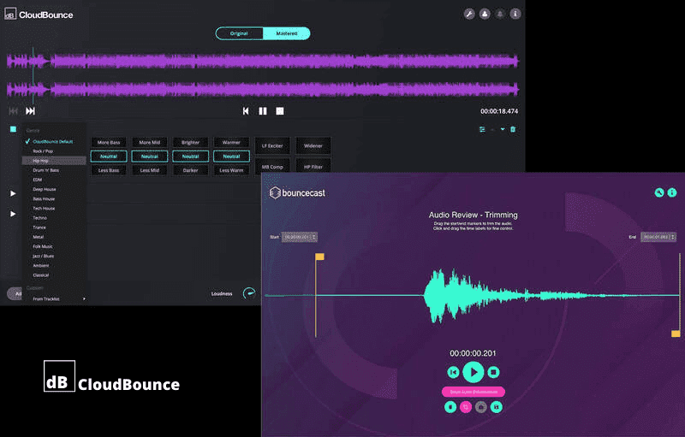Select Neutral under Warmer
The width and height of the screenshot is (685, 437).
231,156
